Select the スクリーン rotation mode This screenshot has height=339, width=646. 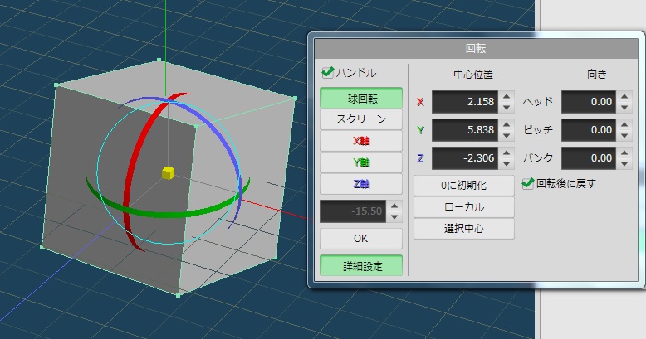coord(361,119)
